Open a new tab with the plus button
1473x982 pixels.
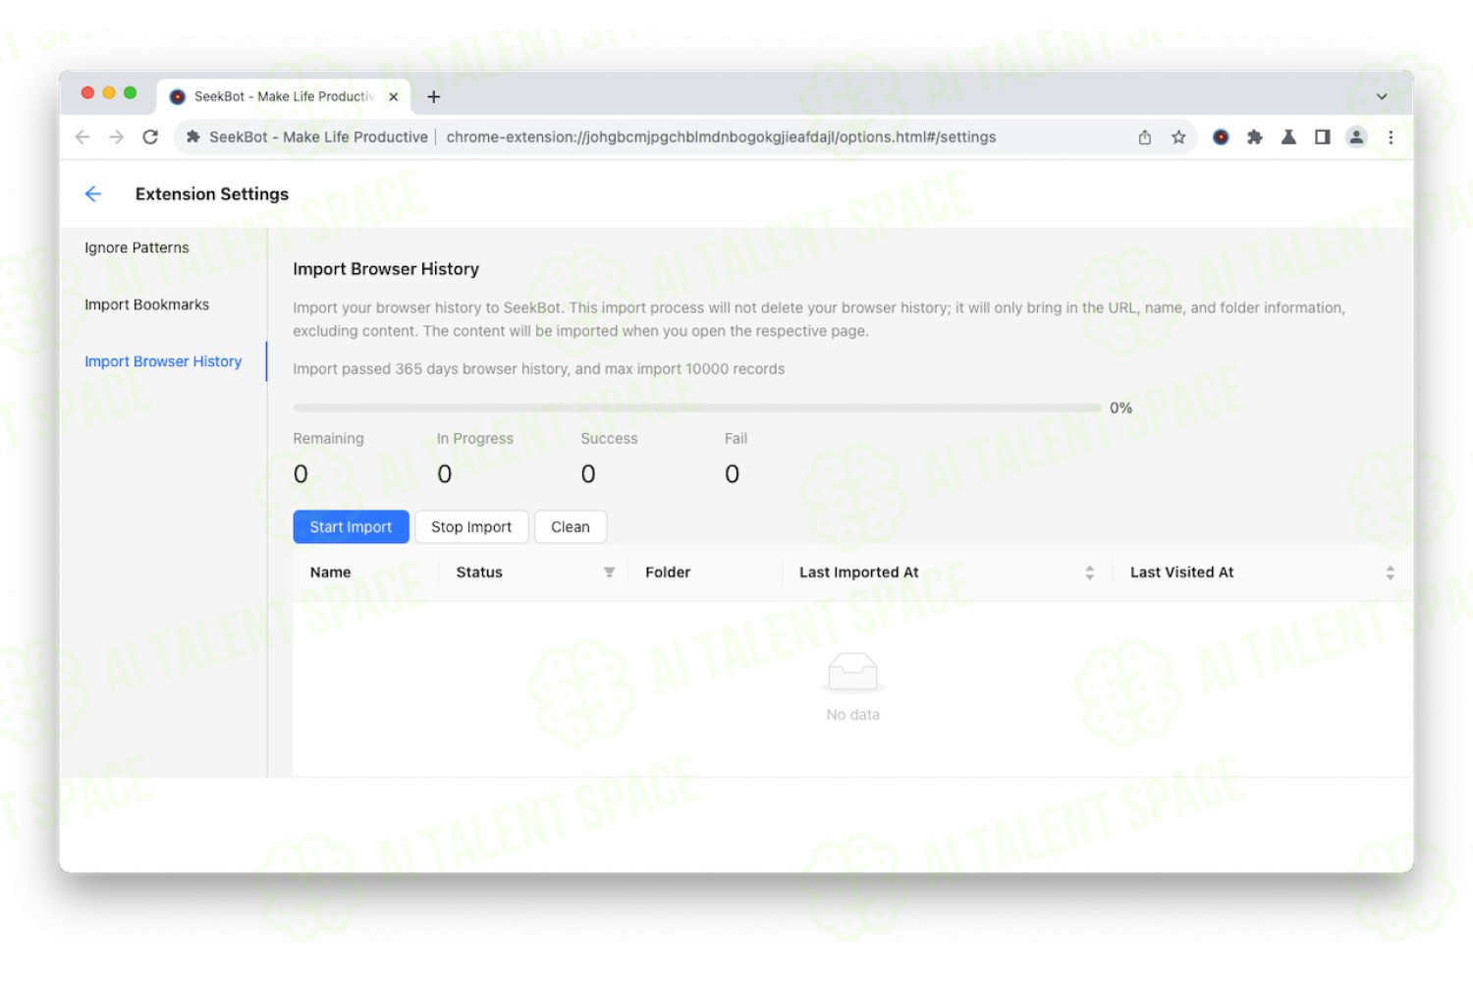point(434,96)
